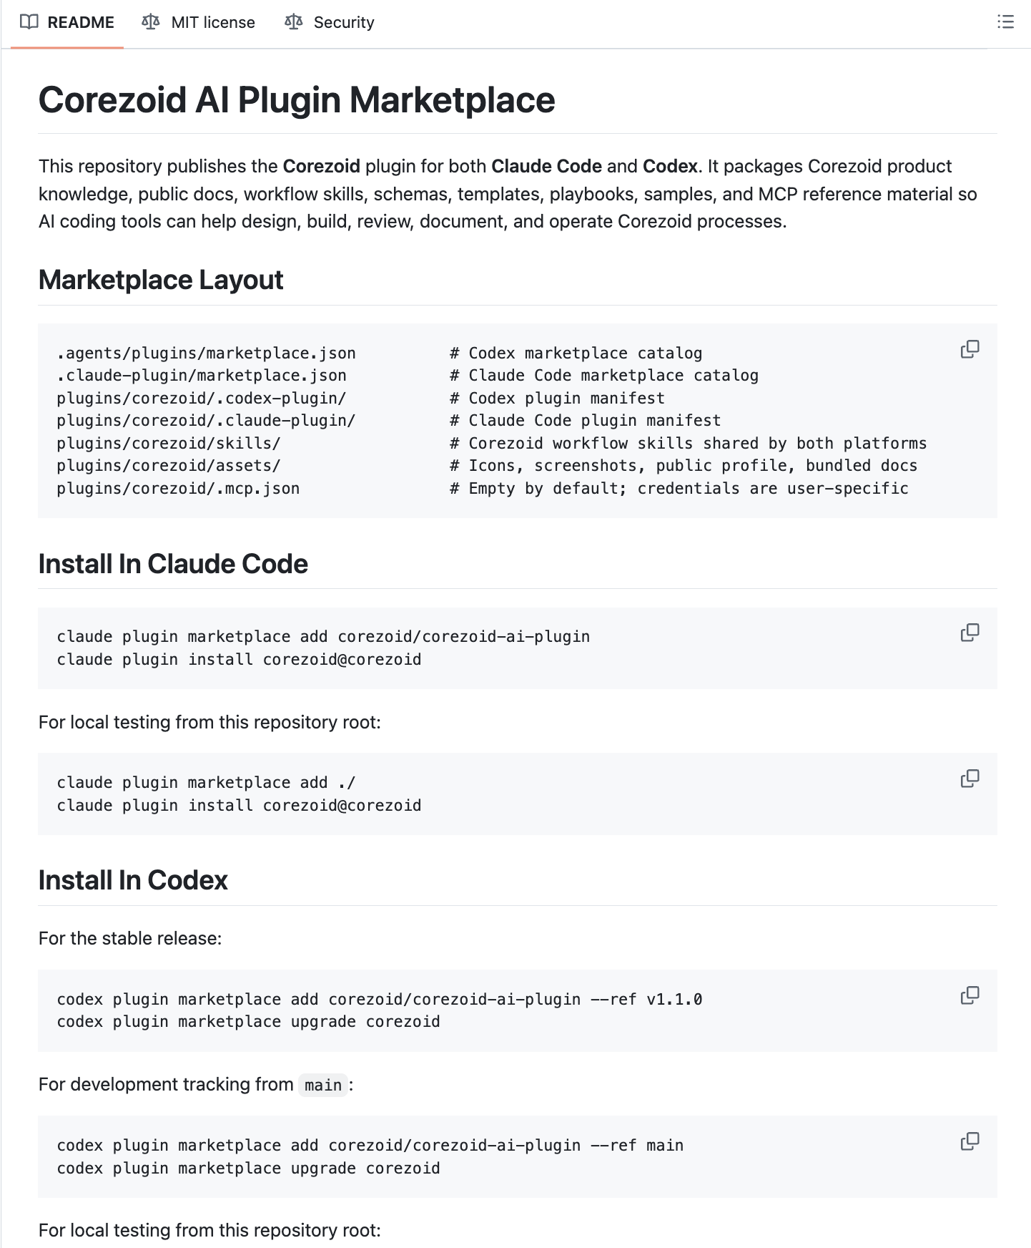Click the command 'claude plugin marketplace add ./'
Image resolution: width=1031 pixels, height=1248 pixels.
[206, 782]
